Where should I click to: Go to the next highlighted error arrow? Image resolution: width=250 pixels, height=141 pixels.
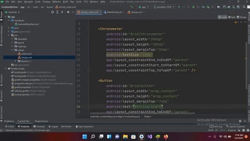pyautogui.click(x=245, y=22)
